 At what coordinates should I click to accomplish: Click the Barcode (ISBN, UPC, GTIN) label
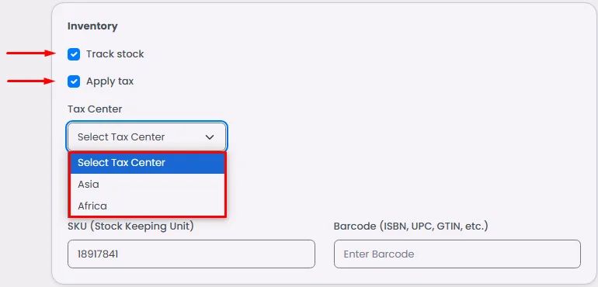pyautogui.click(x=411, y=226)
